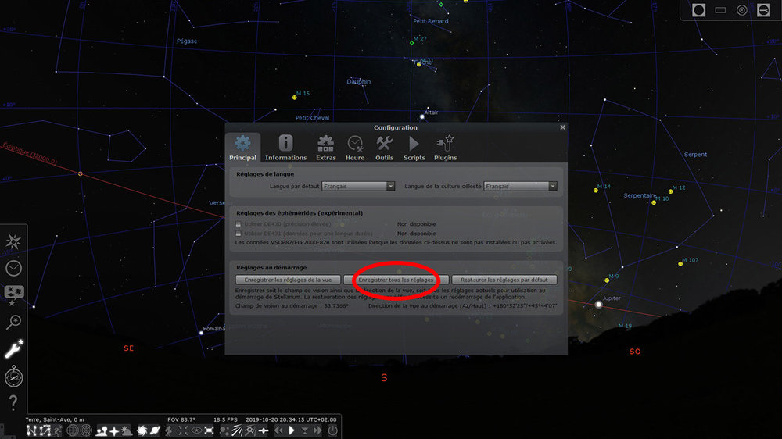Screen dimensions: 782x439
Task: Toggle the atmosphere display
Action: (x=127, y=430)
